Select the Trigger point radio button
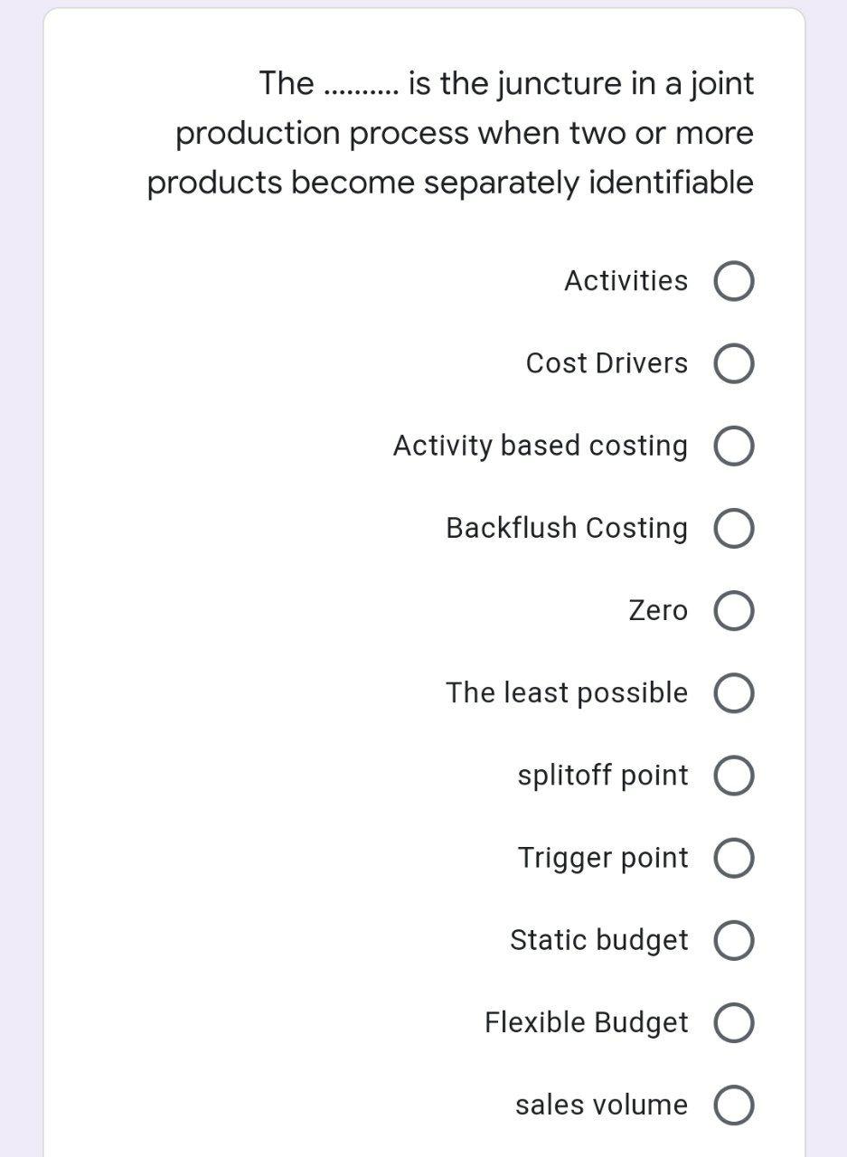The height and width of the screenshot is (1157, 847). [x=732, y=857]
